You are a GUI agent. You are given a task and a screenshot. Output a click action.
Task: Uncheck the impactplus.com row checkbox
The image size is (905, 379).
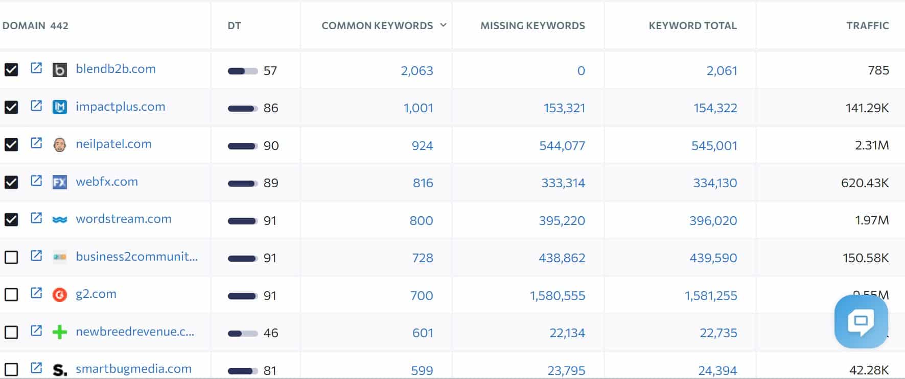11,107
